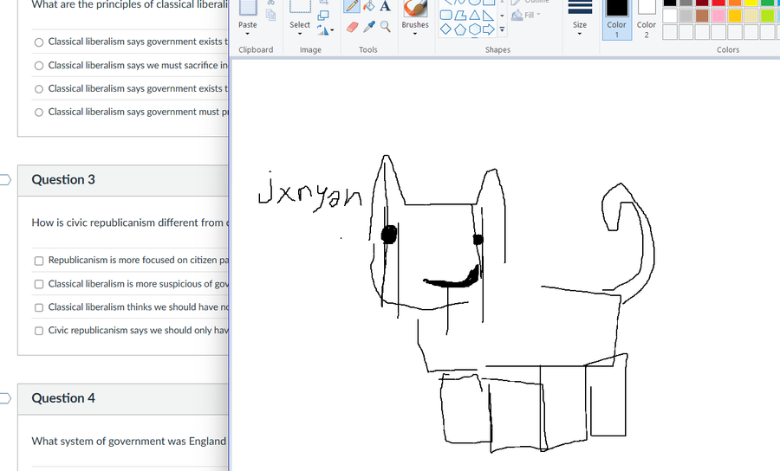Click the flag icon beside Question 3
This screenshot has width=780, height=471.
[5, 179]
